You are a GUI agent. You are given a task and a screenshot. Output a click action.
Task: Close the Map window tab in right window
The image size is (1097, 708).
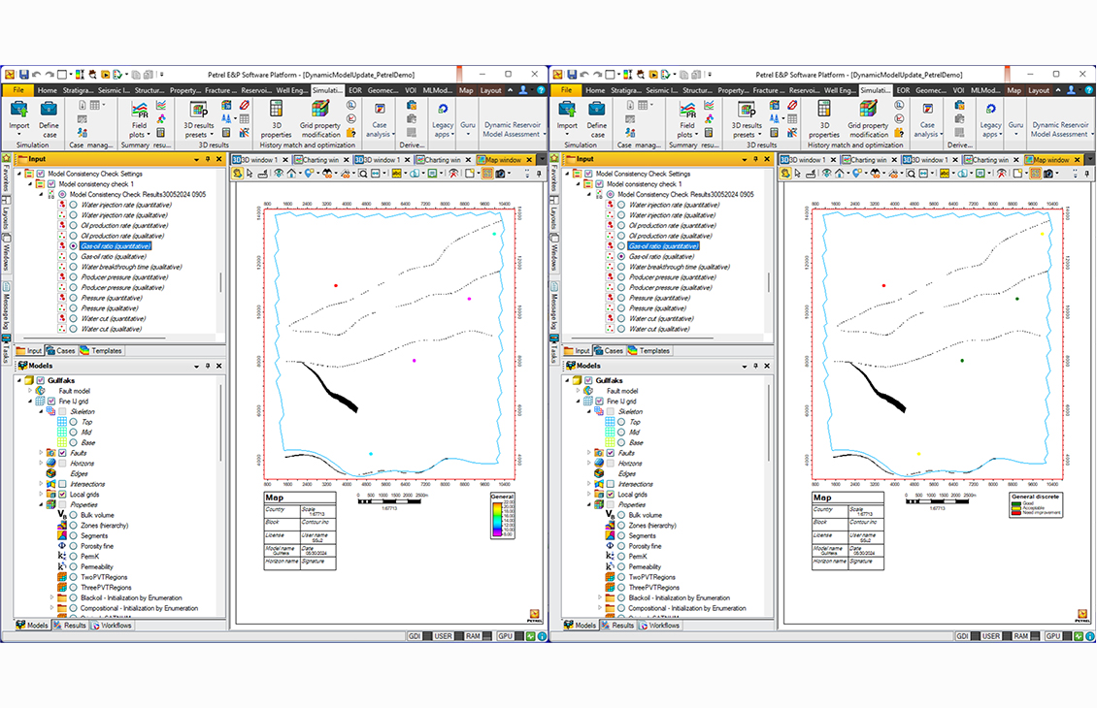click(1077, 160)
